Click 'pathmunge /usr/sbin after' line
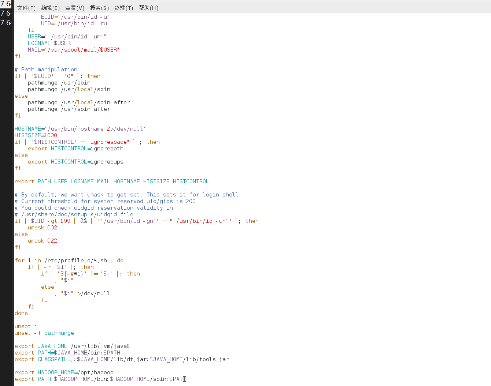The image size is (491, 386). [69, 109]
